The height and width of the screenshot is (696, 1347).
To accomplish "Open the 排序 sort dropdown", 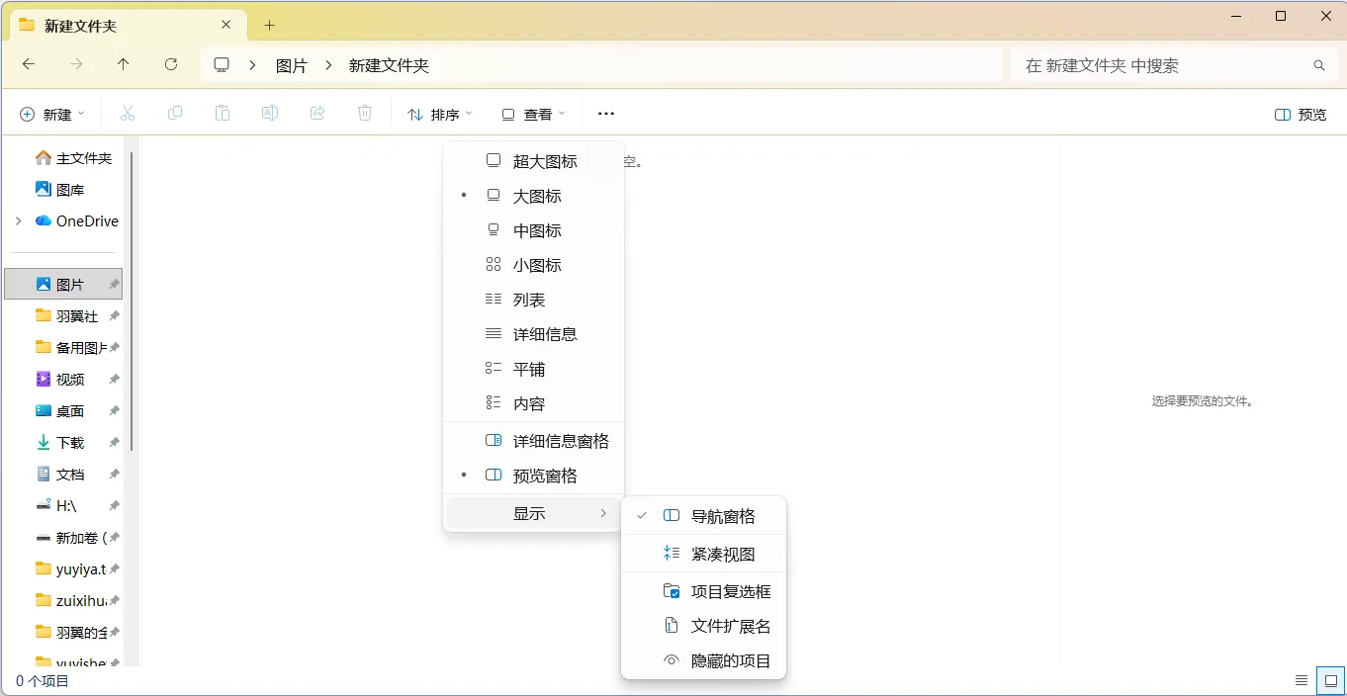I will [440, 114].
